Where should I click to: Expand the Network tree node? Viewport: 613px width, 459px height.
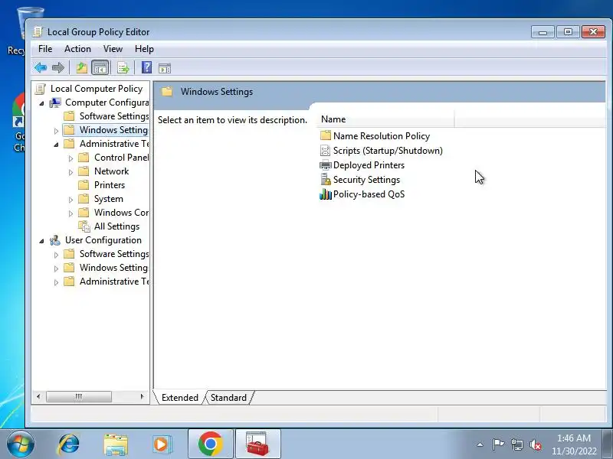(x=70, y=172)
